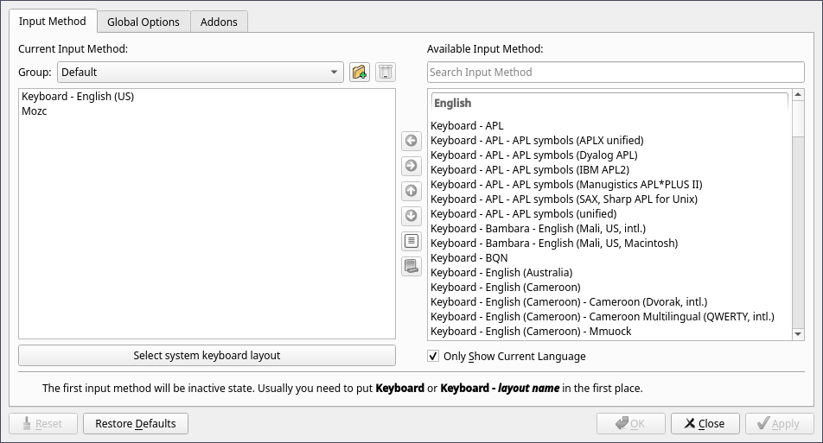The height and width of the screenshot is (443, 823).
Task: Move selected input method down
Action: tap(411, 216)
